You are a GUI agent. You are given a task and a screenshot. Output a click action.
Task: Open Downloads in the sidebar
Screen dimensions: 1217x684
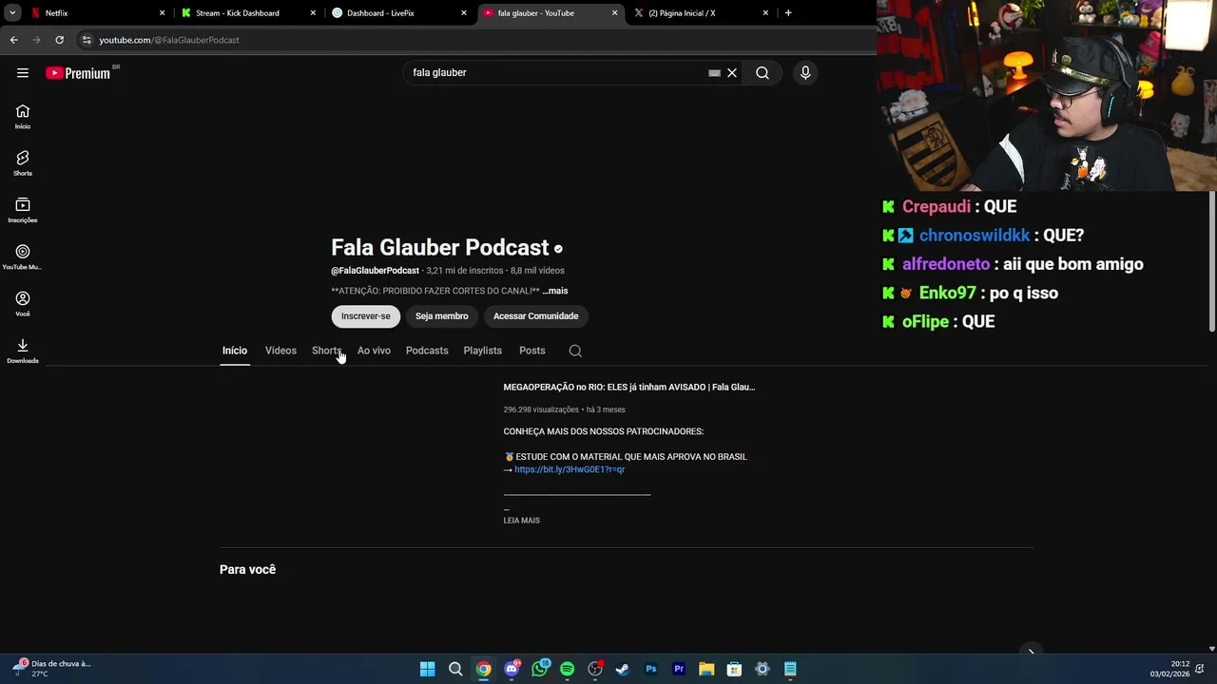(23, 351)
